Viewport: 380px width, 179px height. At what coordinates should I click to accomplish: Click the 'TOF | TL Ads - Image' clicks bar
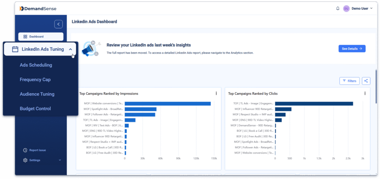pyautogui.click(x=314, y=103)
